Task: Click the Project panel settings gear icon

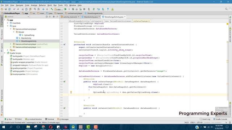Action: [54, 17]
